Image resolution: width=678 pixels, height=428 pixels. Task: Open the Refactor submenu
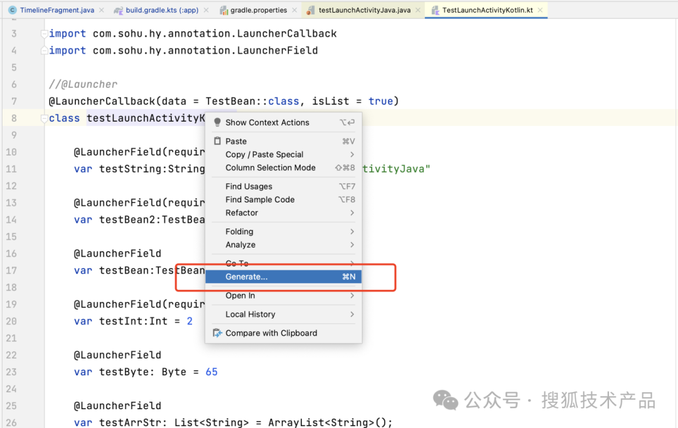tap(284, 213)
